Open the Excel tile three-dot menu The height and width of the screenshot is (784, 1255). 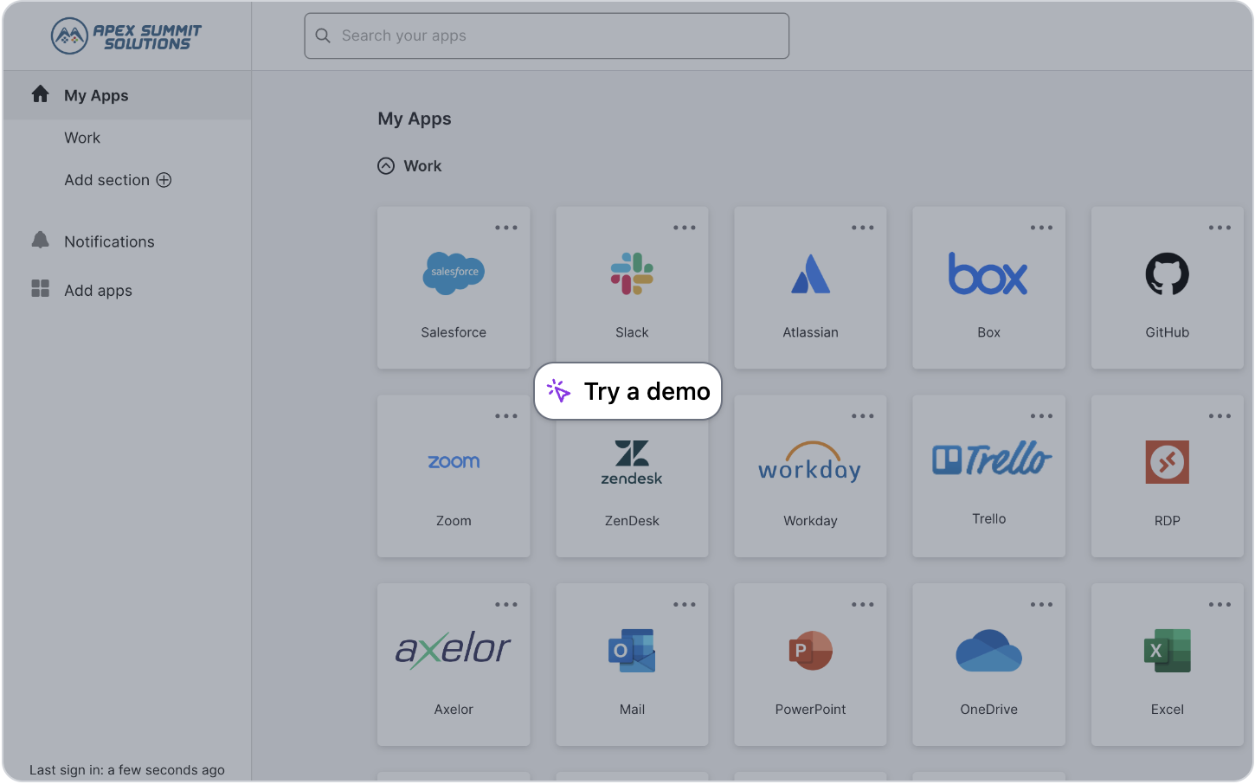point(1220,605)
